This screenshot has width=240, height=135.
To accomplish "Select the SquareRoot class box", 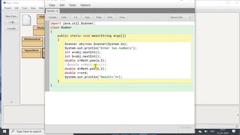I will click(x=31, y=53).
